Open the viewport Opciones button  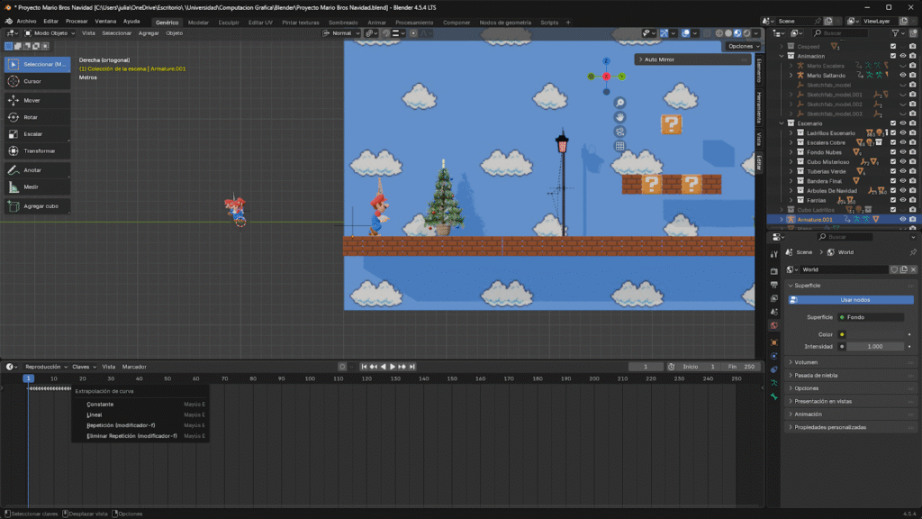pos(742,46)
